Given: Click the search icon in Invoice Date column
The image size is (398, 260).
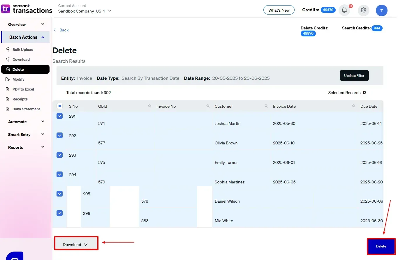Looking at the screenshot, I should tap(354, 106).
